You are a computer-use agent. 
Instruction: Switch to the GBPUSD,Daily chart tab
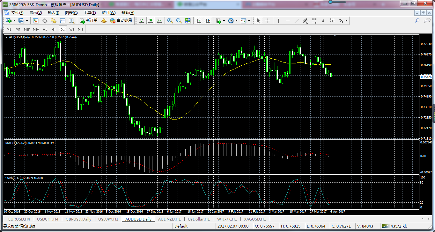(x=78, y=219)
